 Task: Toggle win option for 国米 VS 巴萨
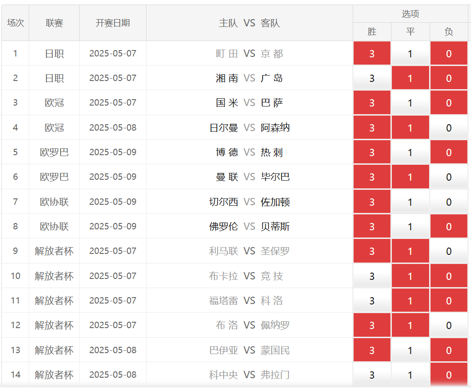coord(372,103)
